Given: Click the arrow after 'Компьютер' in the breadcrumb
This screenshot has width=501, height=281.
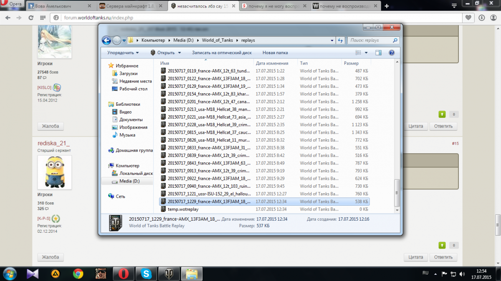Looking at the screenshot, I should pyautogui.click(x=169, y=40).
